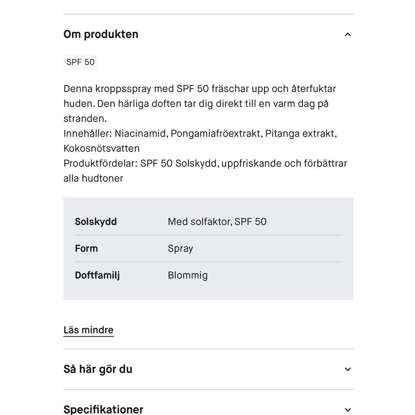Select the Med solfaktor, SPF 50 value
The height and width of the screenshot is (415, 415).
click(x=217, y=222)
